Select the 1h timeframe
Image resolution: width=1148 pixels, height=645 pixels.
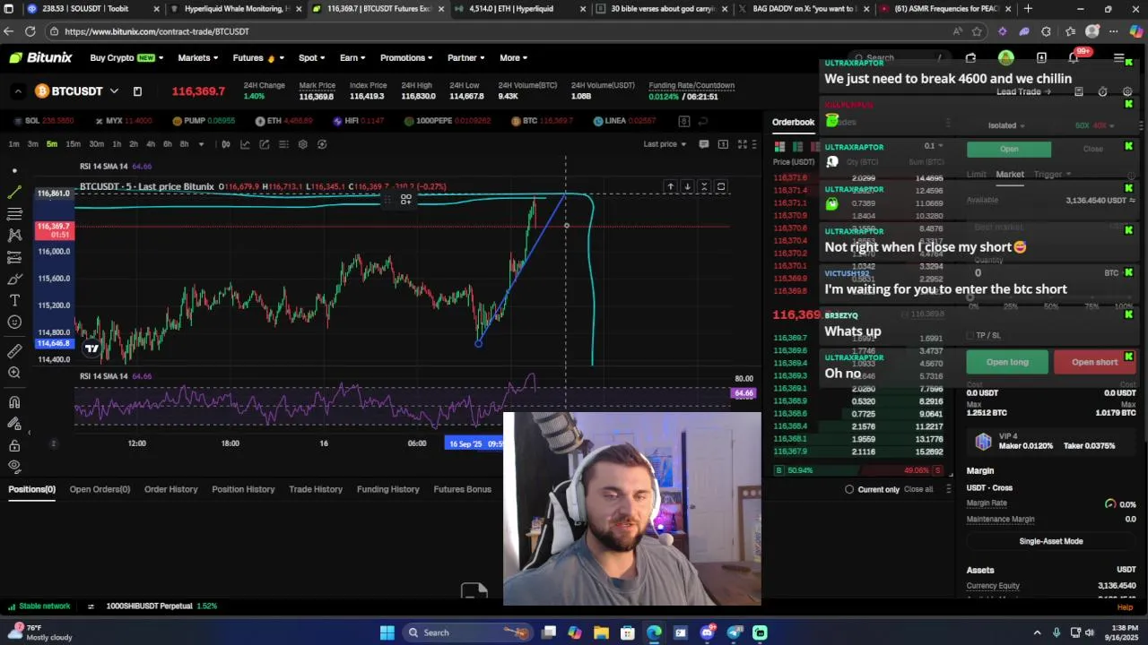pyautogui.click(x=117, y=144)
